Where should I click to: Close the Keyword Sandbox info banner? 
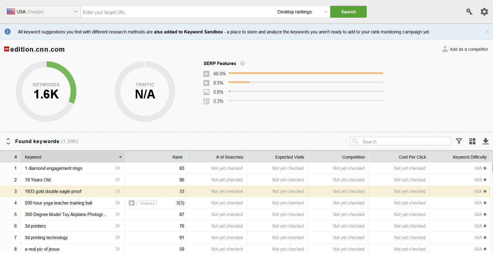tap(487, 32)
